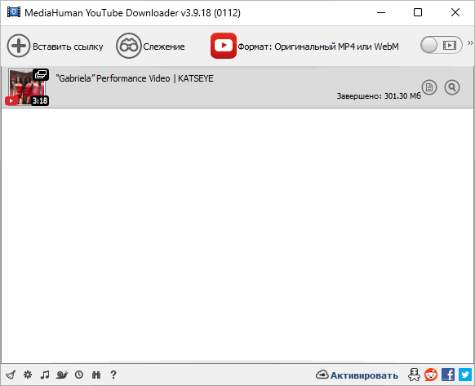
Task: Click the music note icon
Action: coord(45,375)
